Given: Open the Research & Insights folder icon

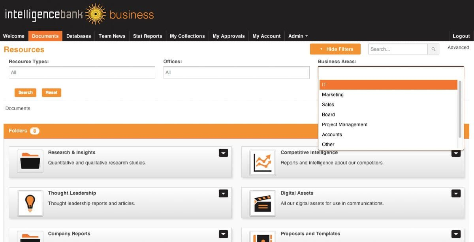Looking at the screenshot, I should [30, 161].
